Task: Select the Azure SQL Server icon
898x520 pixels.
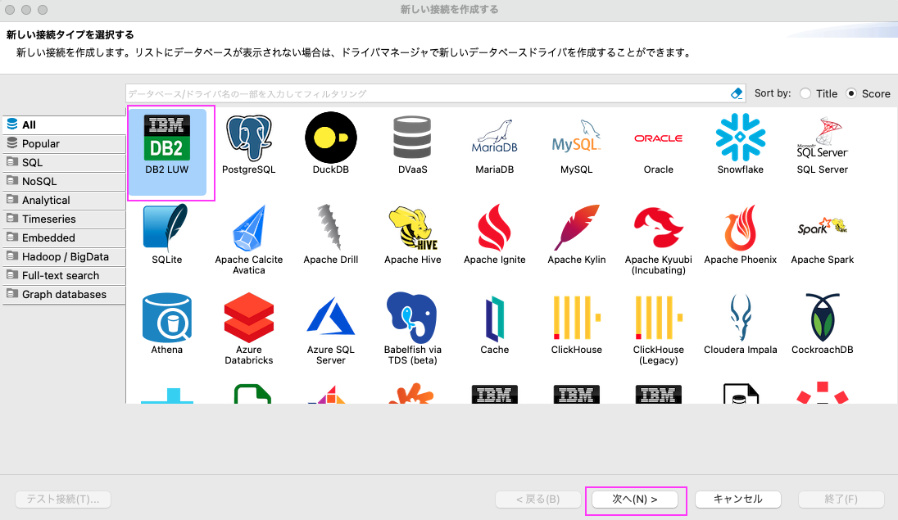Action: coord(330,318)
